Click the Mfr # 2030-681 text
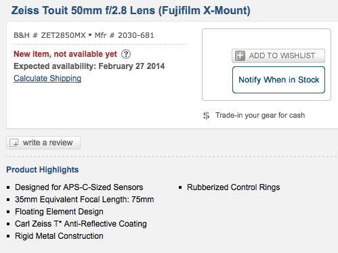The width and height of the screenshot is (338, 253). tap(124, 35)
